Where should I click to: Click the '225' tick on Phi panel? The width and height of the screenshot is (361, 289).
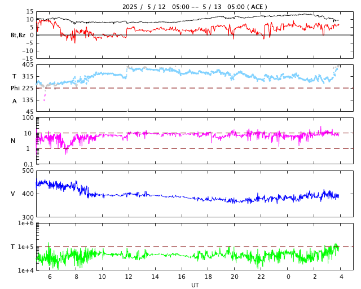28,88
